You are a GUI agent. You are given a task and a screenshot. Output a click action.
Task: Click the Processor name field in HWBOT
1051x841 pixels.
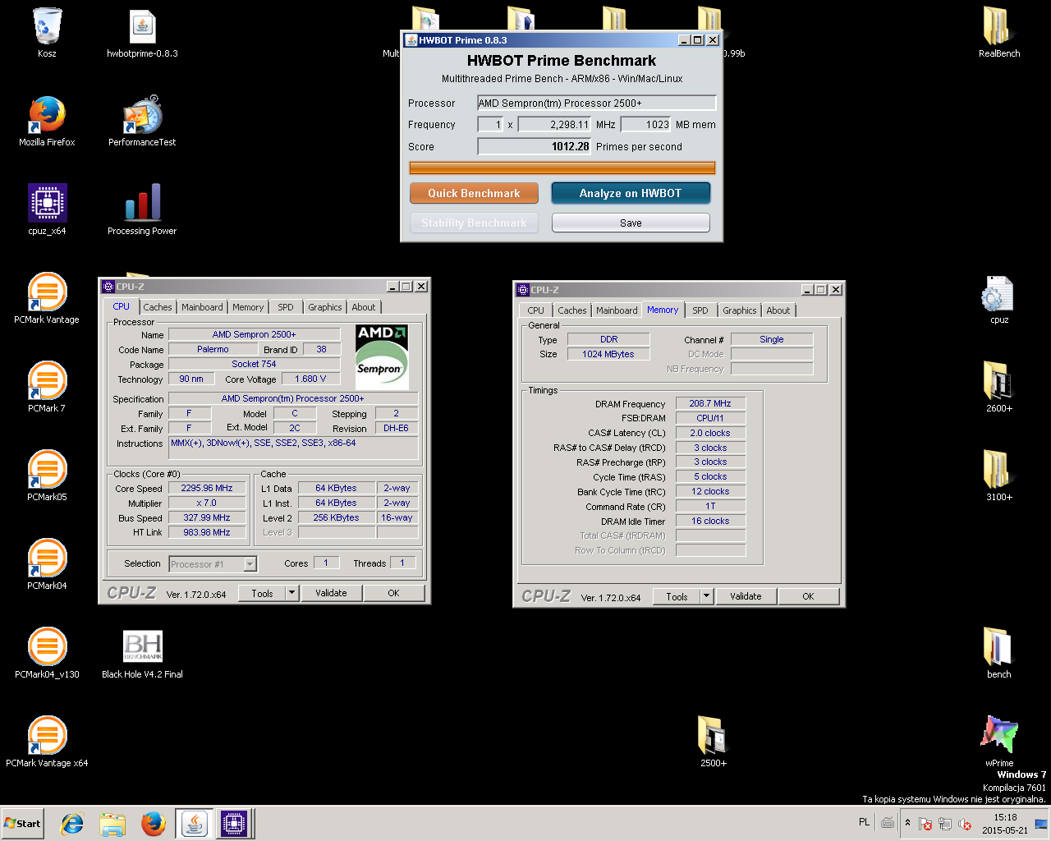(x=597, y=103)
